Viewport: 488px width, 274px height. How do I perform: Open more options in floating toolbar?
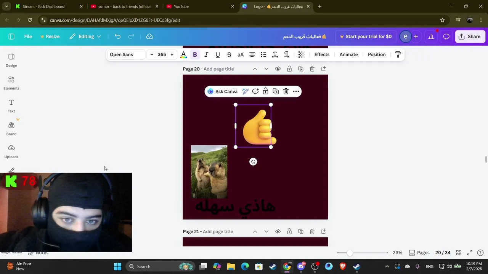tap(296, 91)
